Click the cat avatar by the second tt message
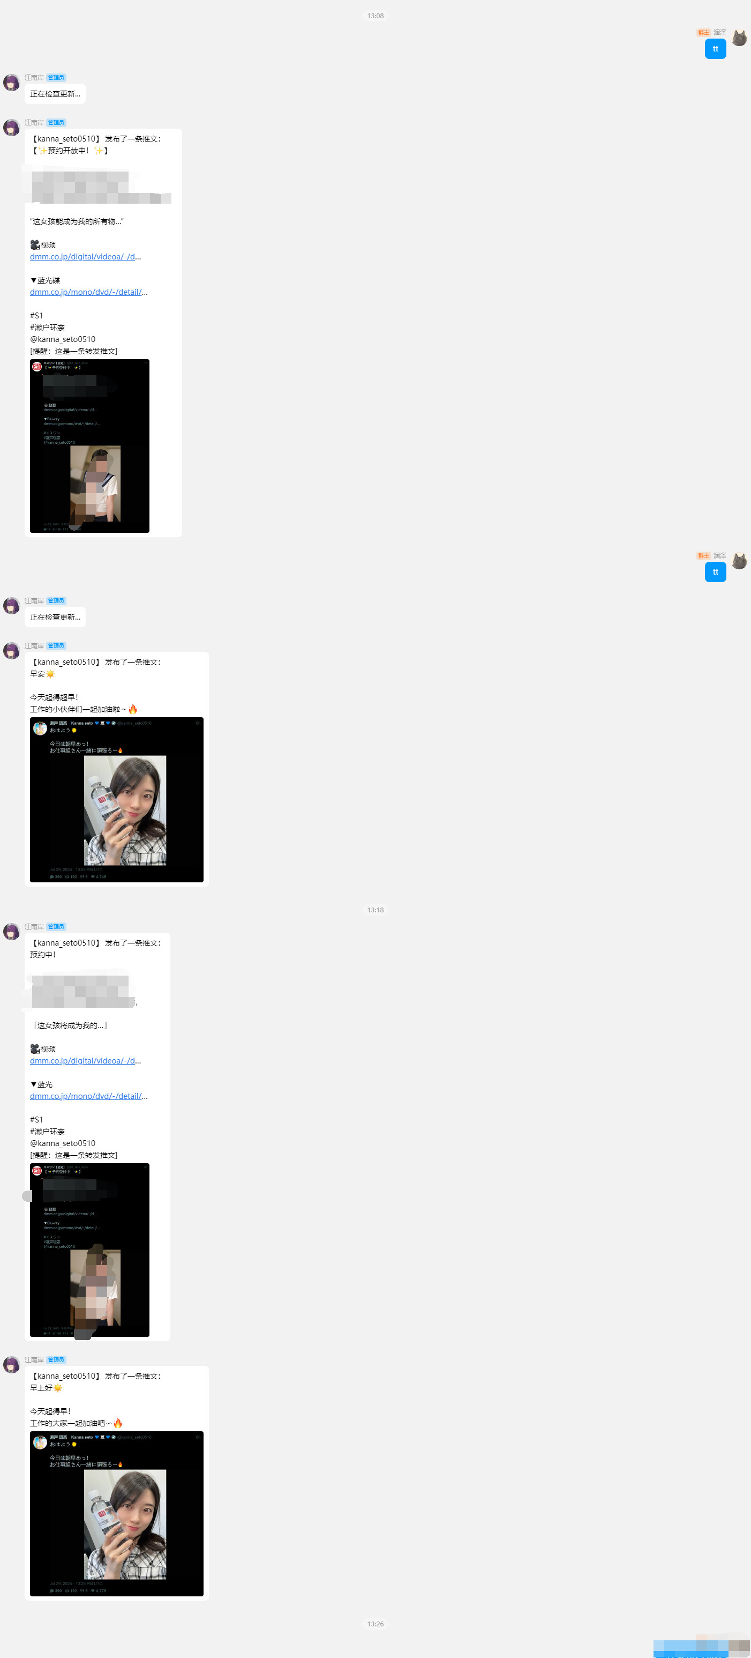Screen dimensions: 751x1658 739,561
